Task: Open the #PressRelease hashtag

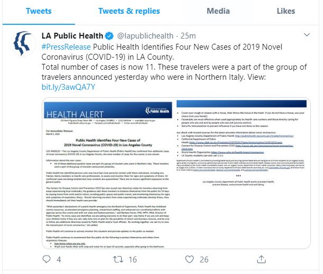Action: pyautogui.click(x=66, y=47)
